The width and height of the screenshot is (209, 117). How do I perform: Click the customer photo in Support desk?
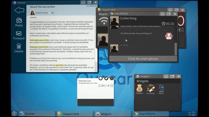103,40
